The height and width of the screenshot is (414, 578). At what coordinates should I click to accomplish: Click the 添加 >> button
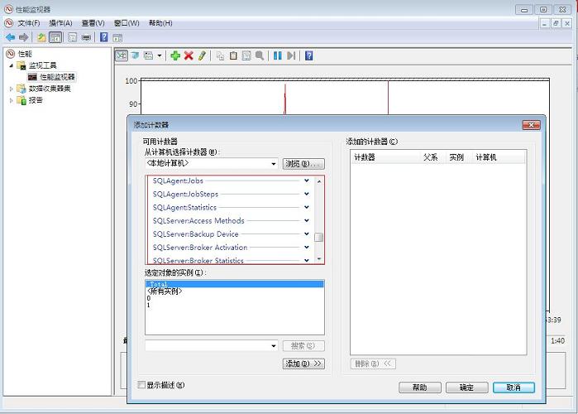point(303,363)
